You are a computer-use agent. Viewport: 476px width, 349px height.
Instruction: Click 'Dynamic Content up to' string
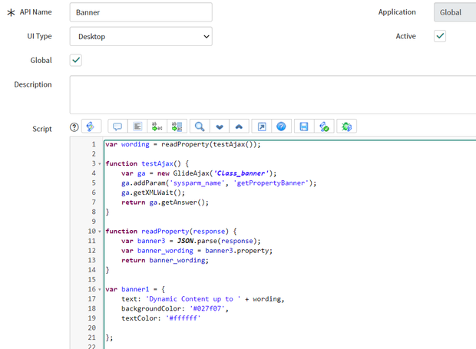coord(193,299)
